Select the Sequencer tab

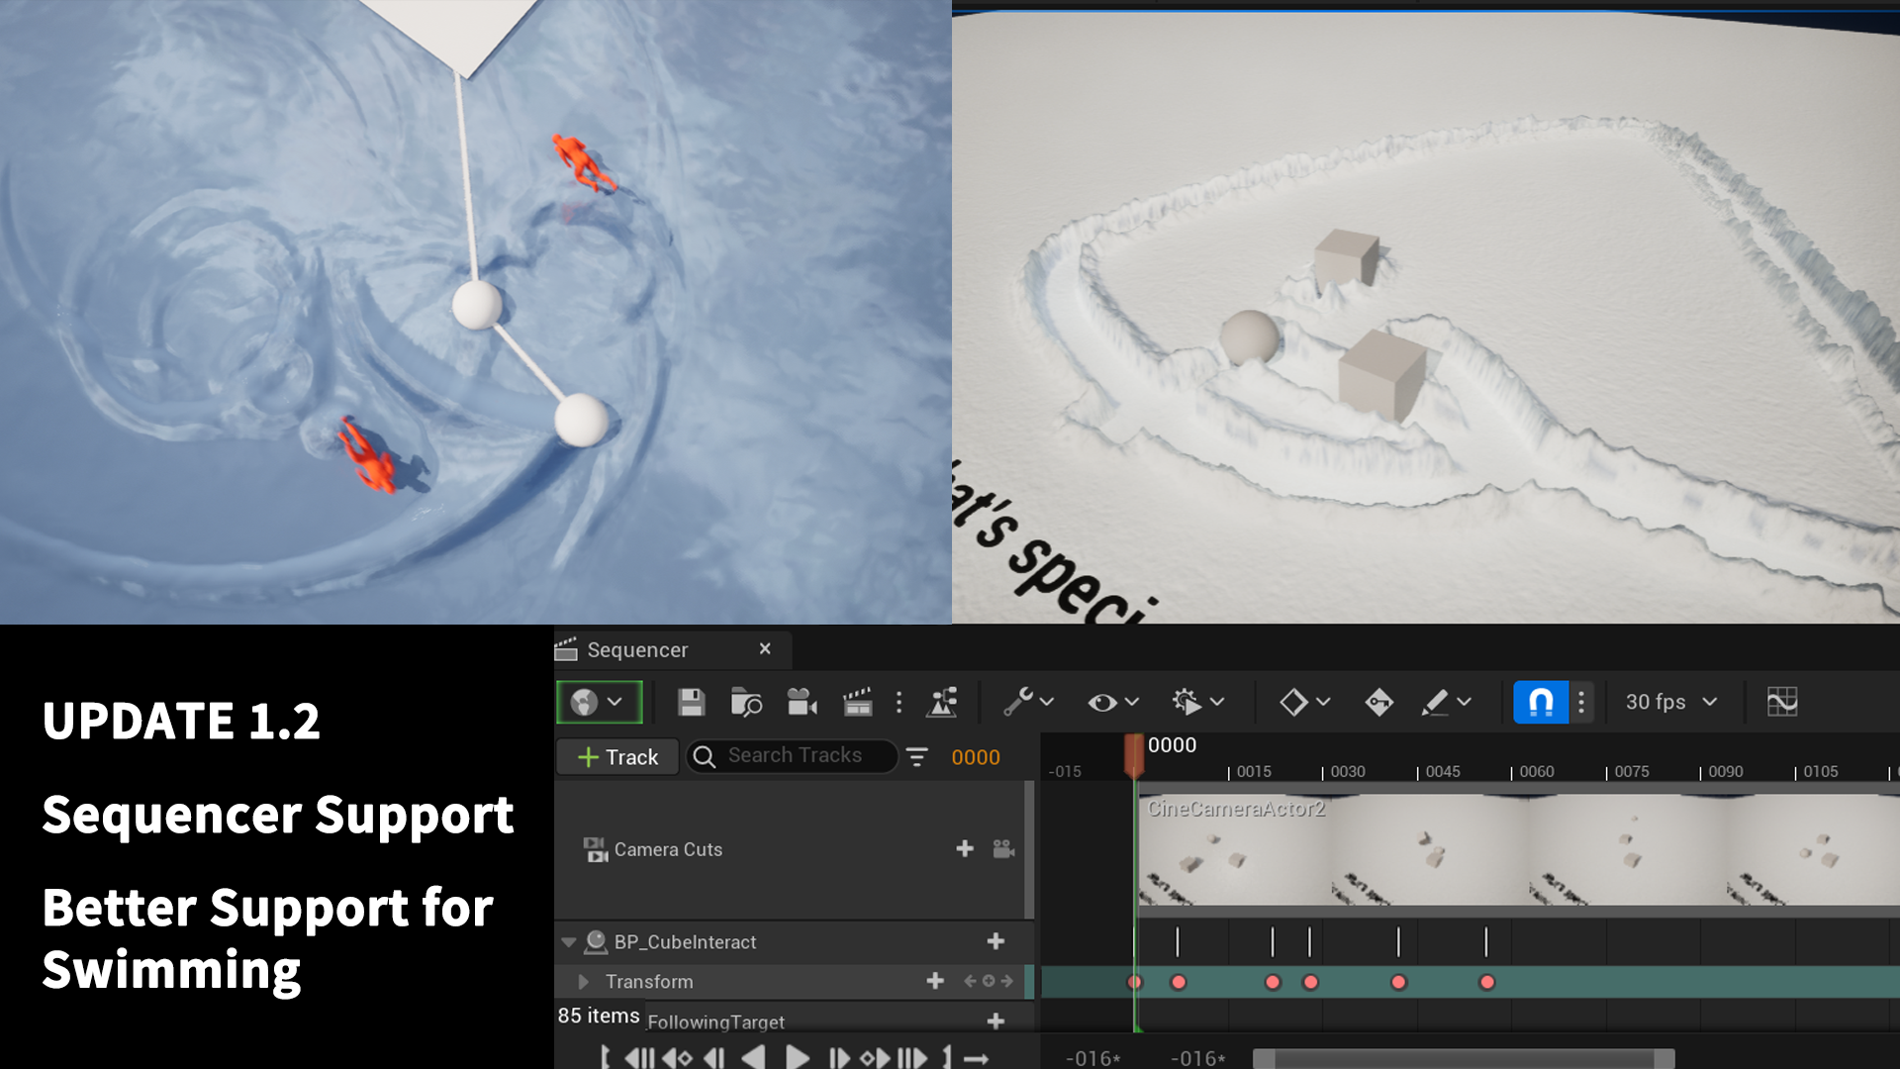click(x=637, y=650)
